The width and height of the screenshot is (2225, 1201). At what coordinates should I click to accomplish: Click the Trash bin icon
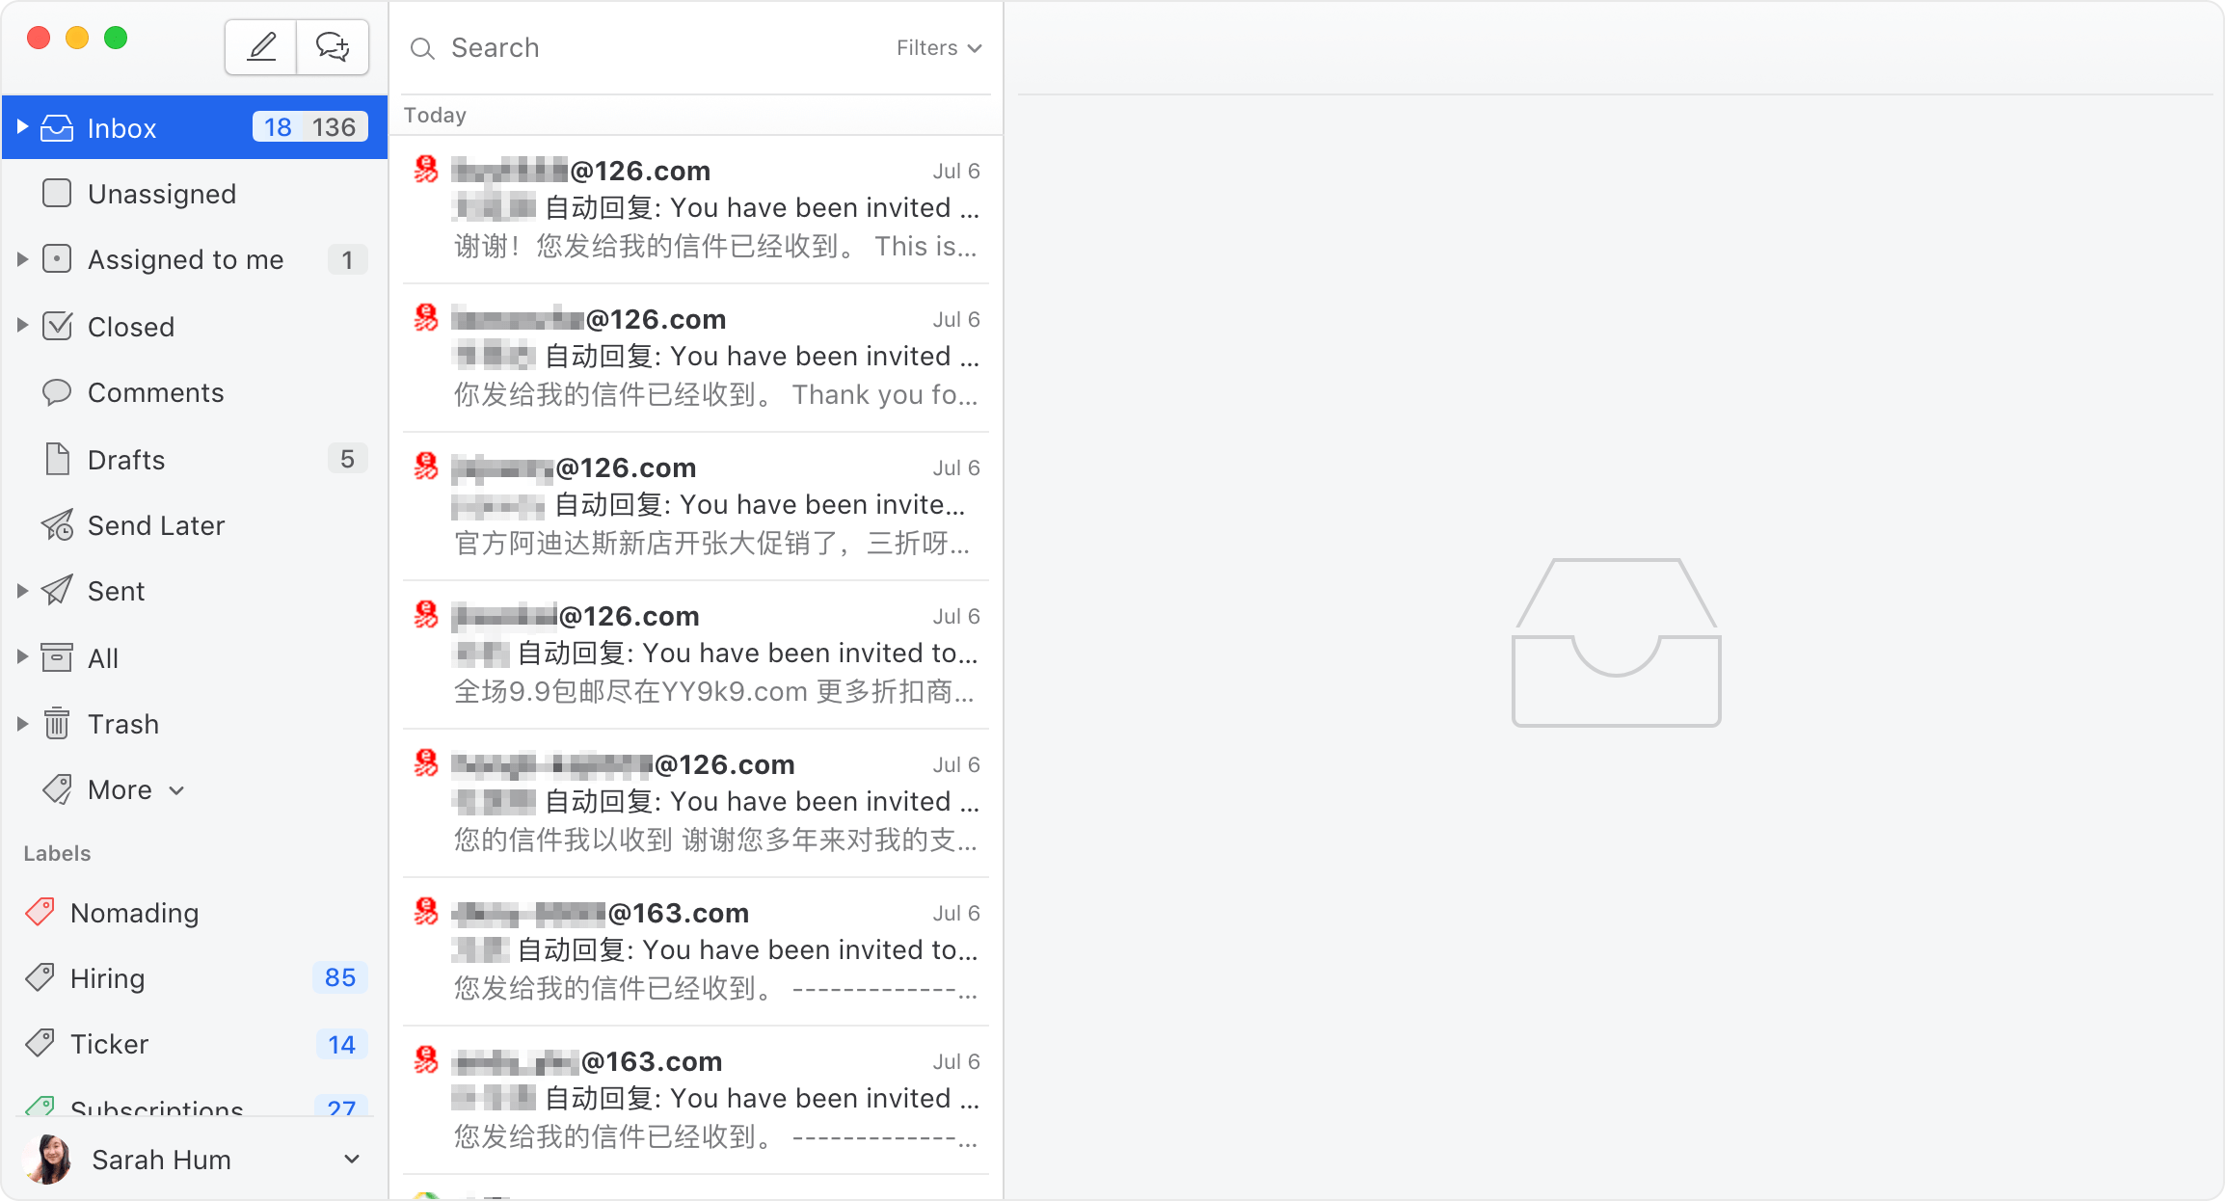(57, 723)
